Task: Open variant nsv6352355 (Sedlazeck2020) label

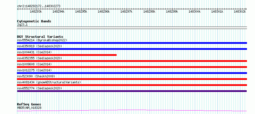Action: click(x=40, y=58)
